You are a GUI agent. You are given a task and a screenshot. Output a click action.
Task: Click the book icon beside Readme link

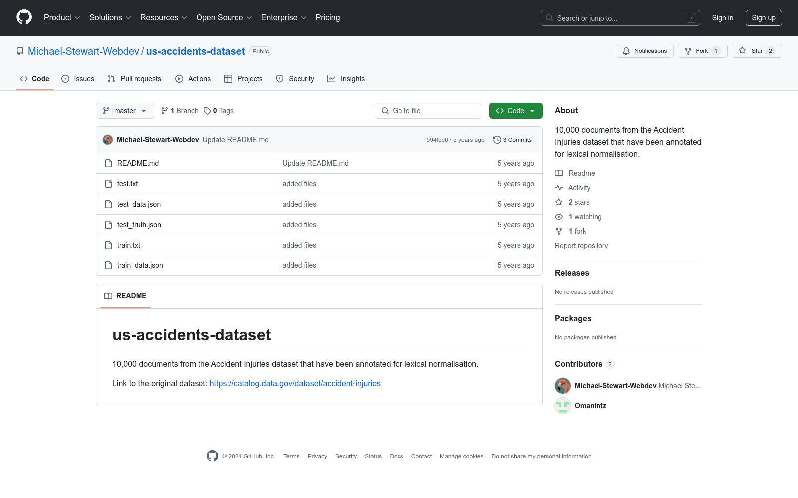[559, 173]
